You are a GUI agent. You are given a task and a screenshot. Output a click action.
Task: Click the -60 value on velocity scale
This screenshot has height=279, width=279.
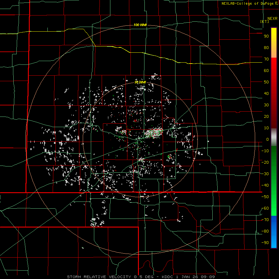pos(265,208)
